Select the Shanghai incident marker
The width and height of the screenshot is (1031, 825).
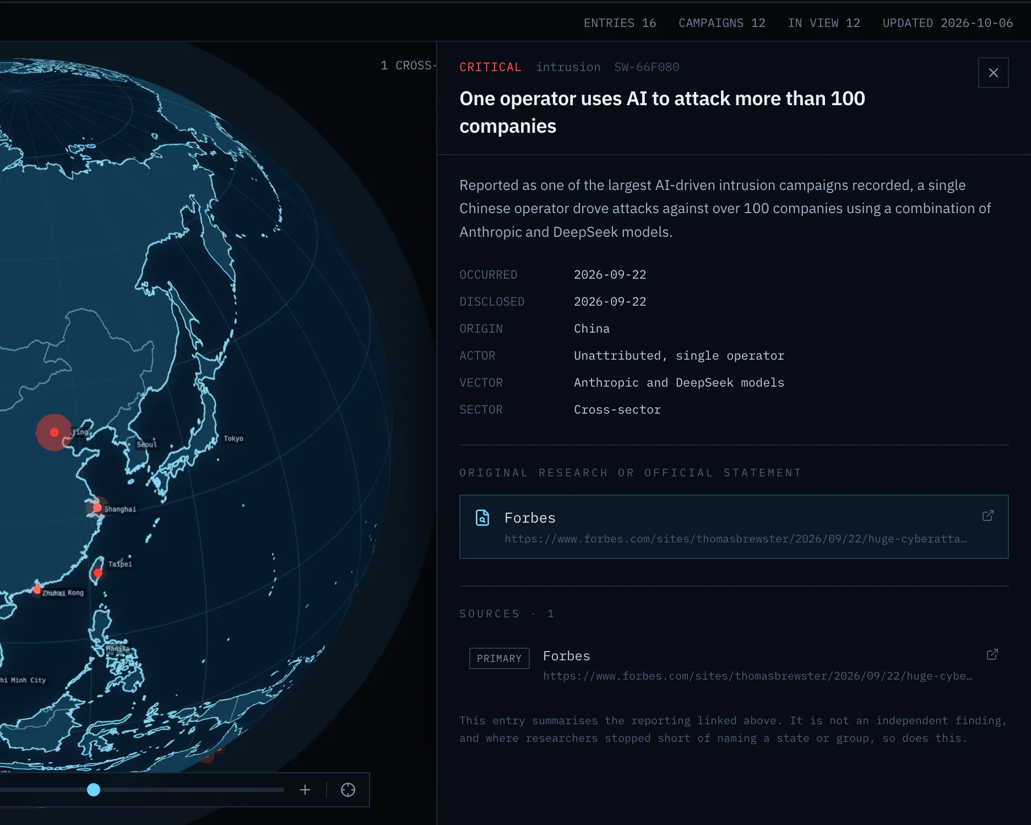pyautogui.click(x=97, y=508)
